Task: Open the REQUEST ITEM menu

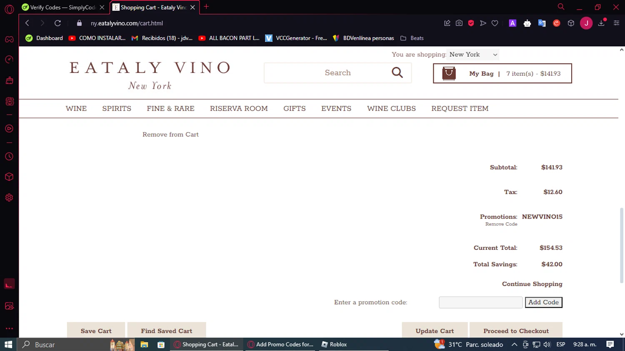Action: pyautogui.click(x=460, y=109)
